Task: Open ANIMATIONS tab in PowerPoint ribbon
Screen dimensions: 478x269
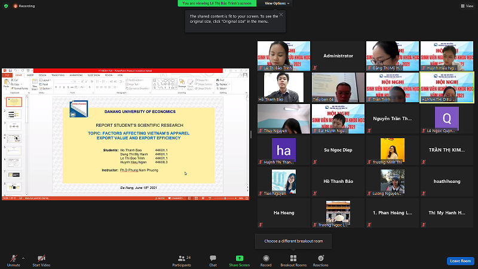Action: click(x=76, y=75)
